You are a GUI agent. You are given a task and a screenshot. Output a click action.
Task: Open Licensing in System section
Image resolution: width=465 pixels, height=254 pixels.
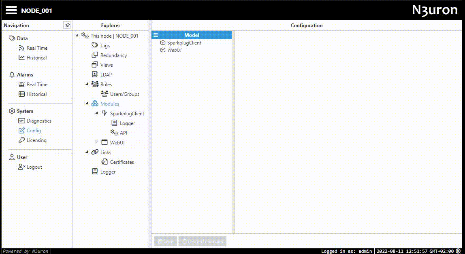point(36,140)
